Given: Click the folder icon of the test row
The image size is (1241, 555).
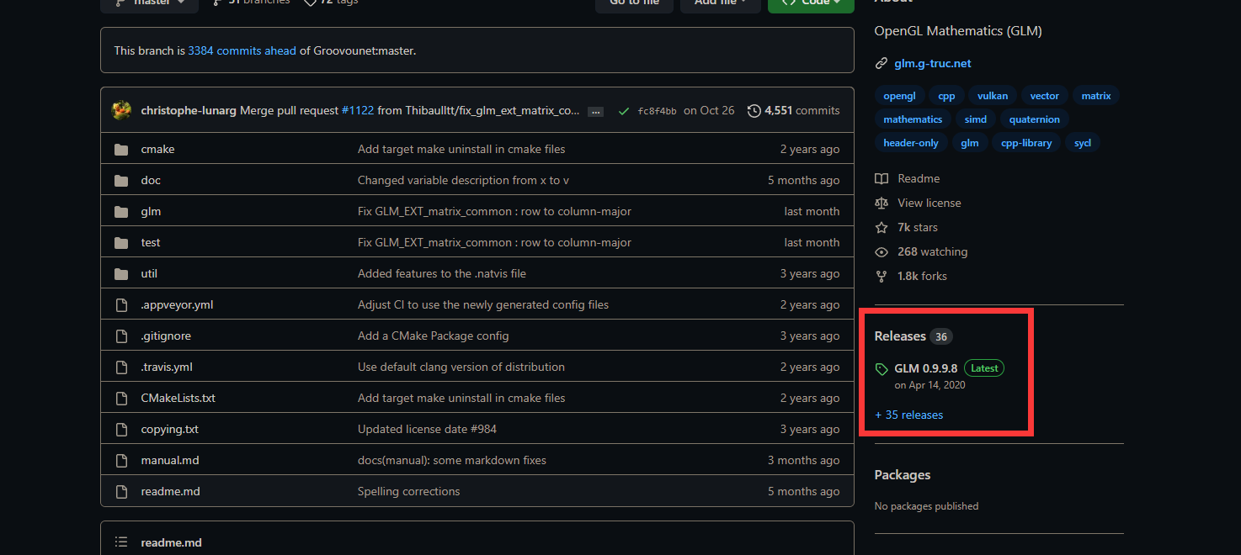Looking at the screenshot, I should (121, 242).
